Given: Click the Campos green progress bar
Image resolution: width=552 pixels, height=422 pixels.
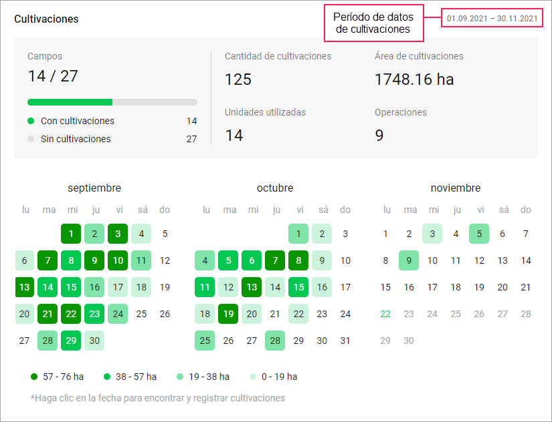Looking at the screenshot, I should pyautogui.click(x=70, y=102).
